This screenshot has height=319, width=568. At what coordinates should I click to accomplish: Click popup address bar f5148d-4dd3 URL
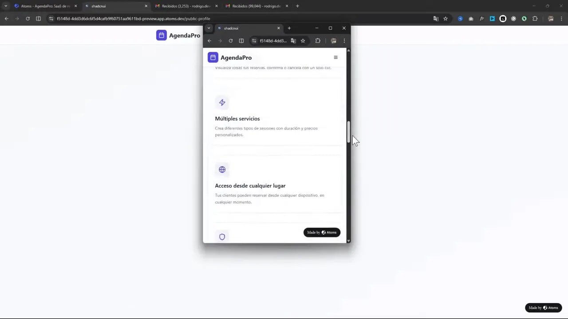point(273,41)
